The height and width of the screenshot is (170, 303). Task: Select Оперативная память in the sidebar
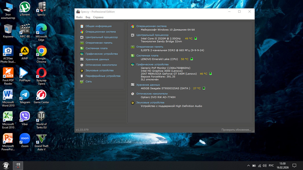[x=99, y=43]
